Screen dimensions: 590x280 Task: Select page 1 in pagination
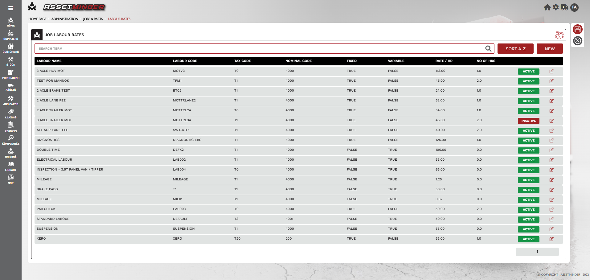[x=537, y=252]
